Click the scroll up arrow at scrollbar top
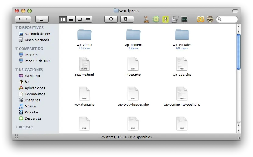 238,26
